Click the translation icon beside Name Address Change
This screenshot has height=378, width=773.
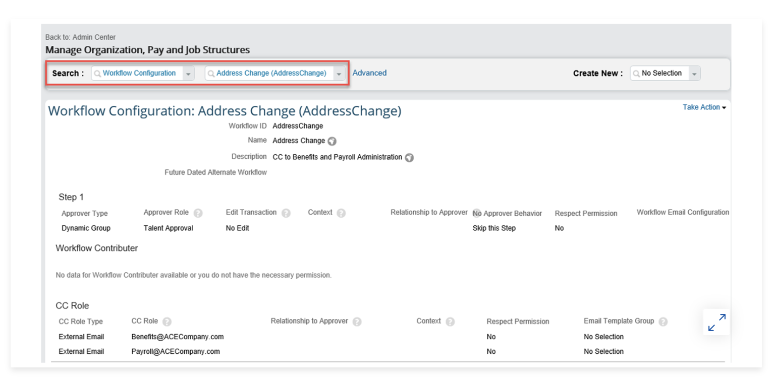[332, 141]
